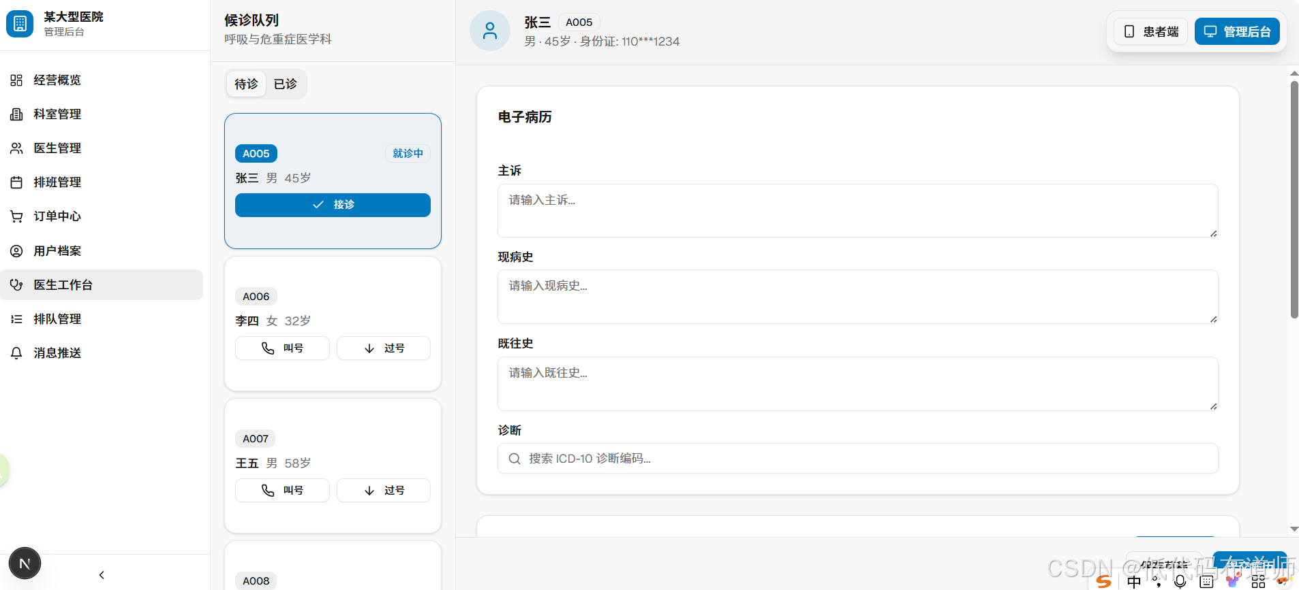Click the magnifier icon in diagnosis search
This screenshot has width=1299, height=590.
515,459
